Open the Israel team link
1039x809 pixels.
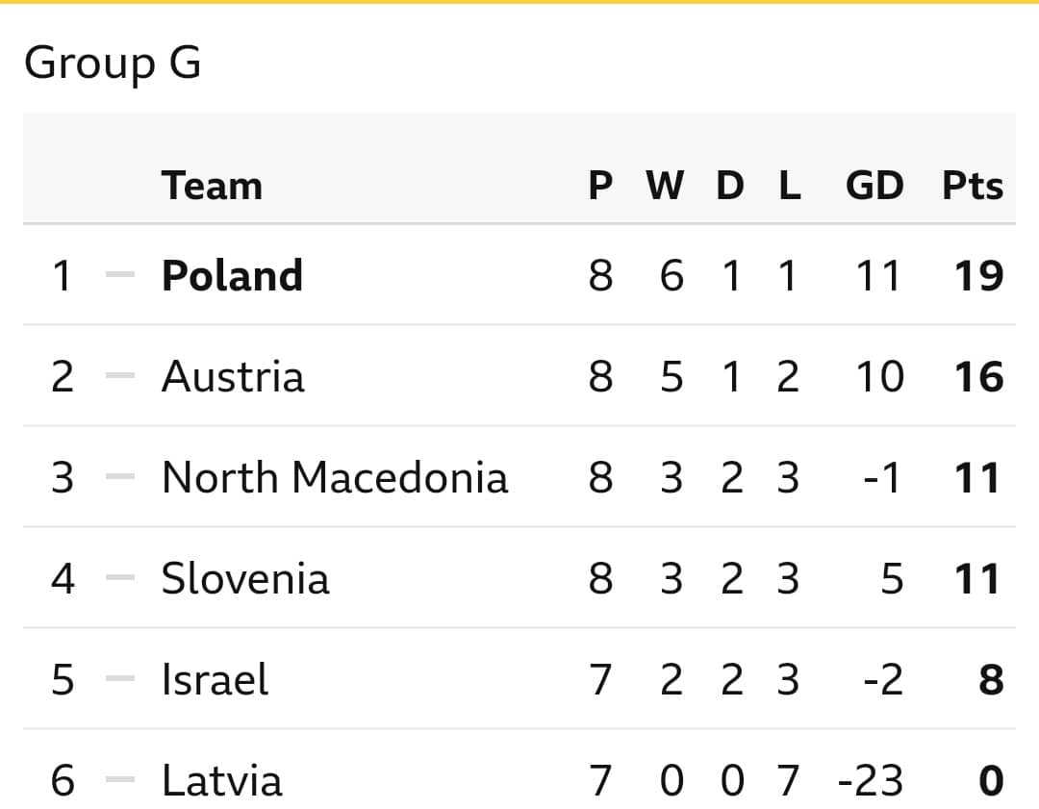(215, 679)
